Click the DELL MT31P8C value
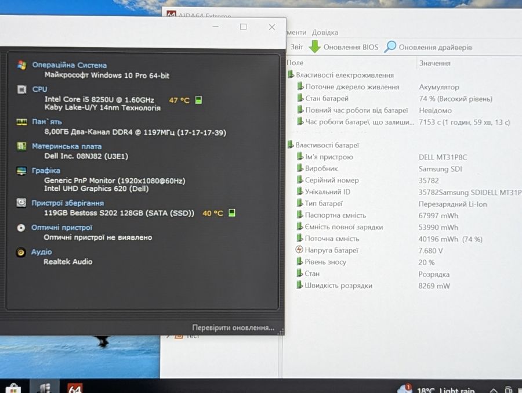522x393 pixels. click(443, 157)
